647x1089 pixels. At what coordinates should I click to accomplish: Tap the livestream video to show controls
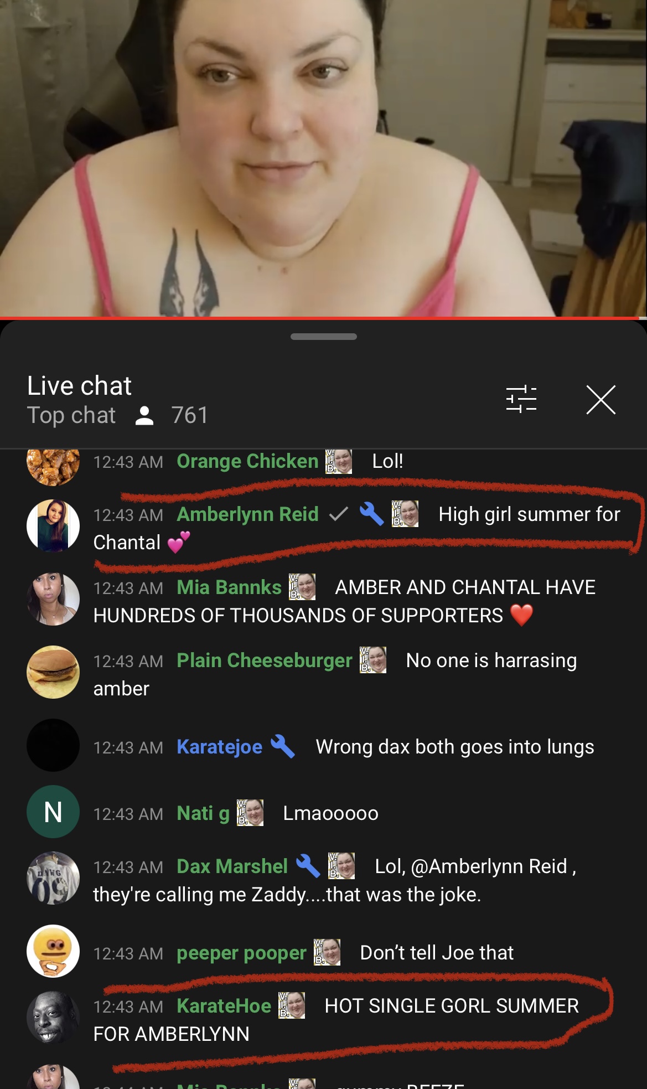click(x=323, y=158)
